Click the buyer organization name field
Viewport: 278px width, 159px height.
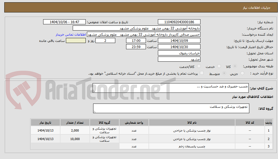pyautogui.click(x=137, y=28)
